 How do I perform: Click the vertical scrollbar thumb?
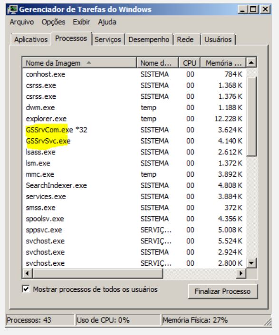point(251,117)
